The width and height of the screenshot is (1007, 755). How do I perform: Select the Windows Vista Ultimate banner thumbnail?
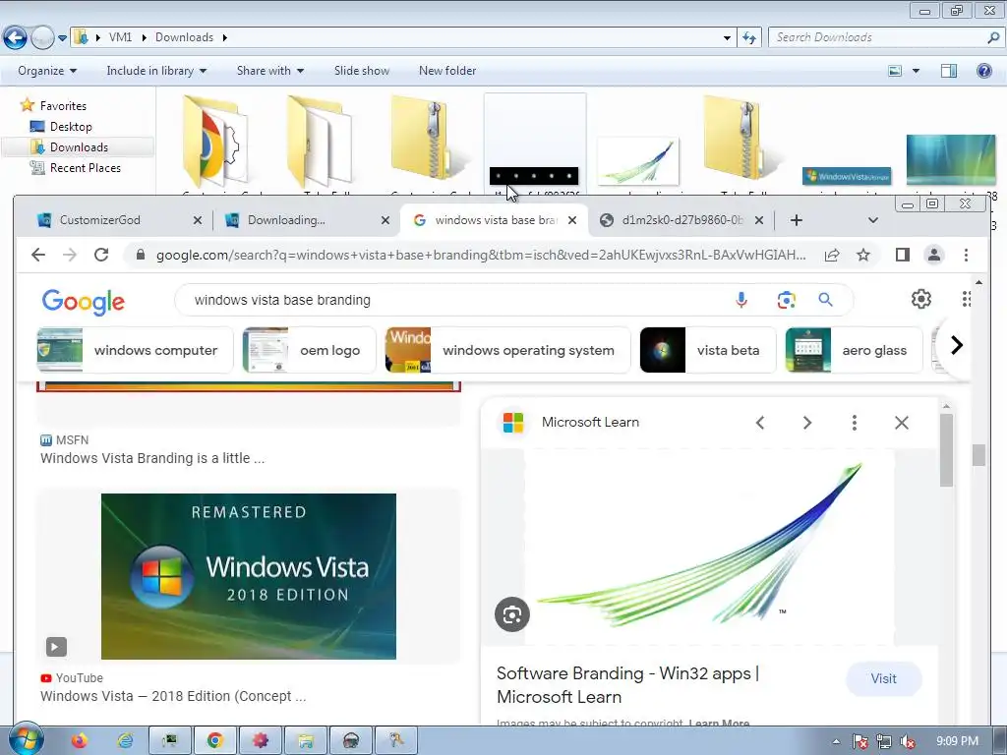tap(847, 176)
